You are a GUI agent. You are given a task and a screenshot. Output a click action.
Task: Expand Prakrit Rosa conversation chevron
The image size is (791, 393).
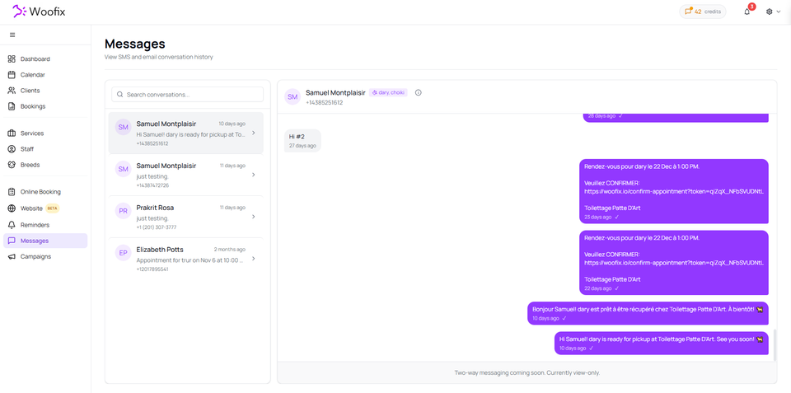[254, 217]
